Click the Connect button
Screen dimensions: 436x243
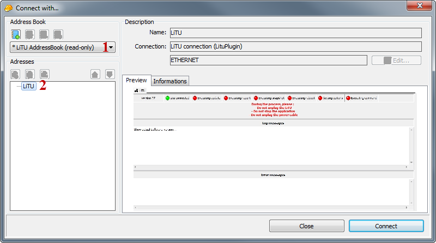[x=386, y=226]
